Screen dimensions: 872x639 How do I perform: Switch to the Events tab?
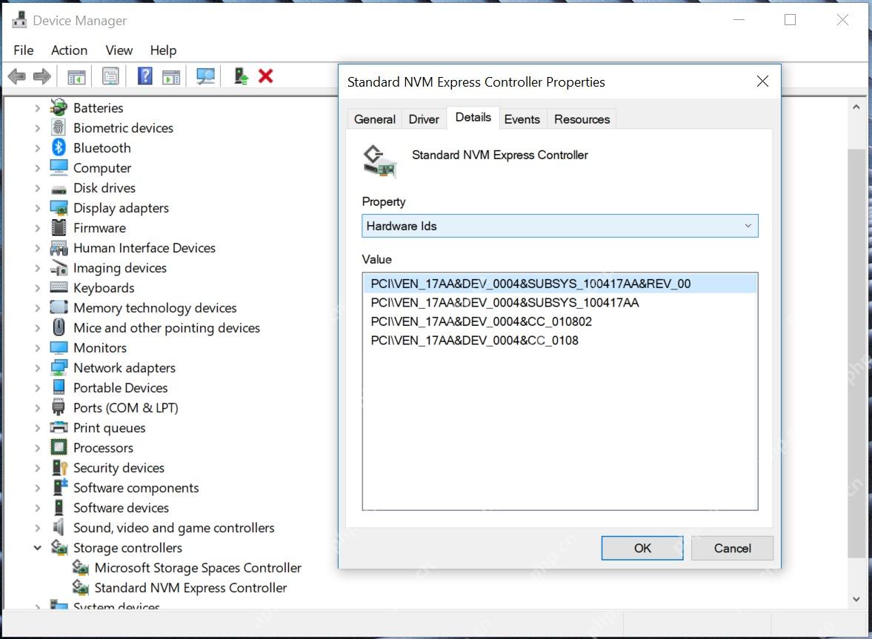pos(522,119)
